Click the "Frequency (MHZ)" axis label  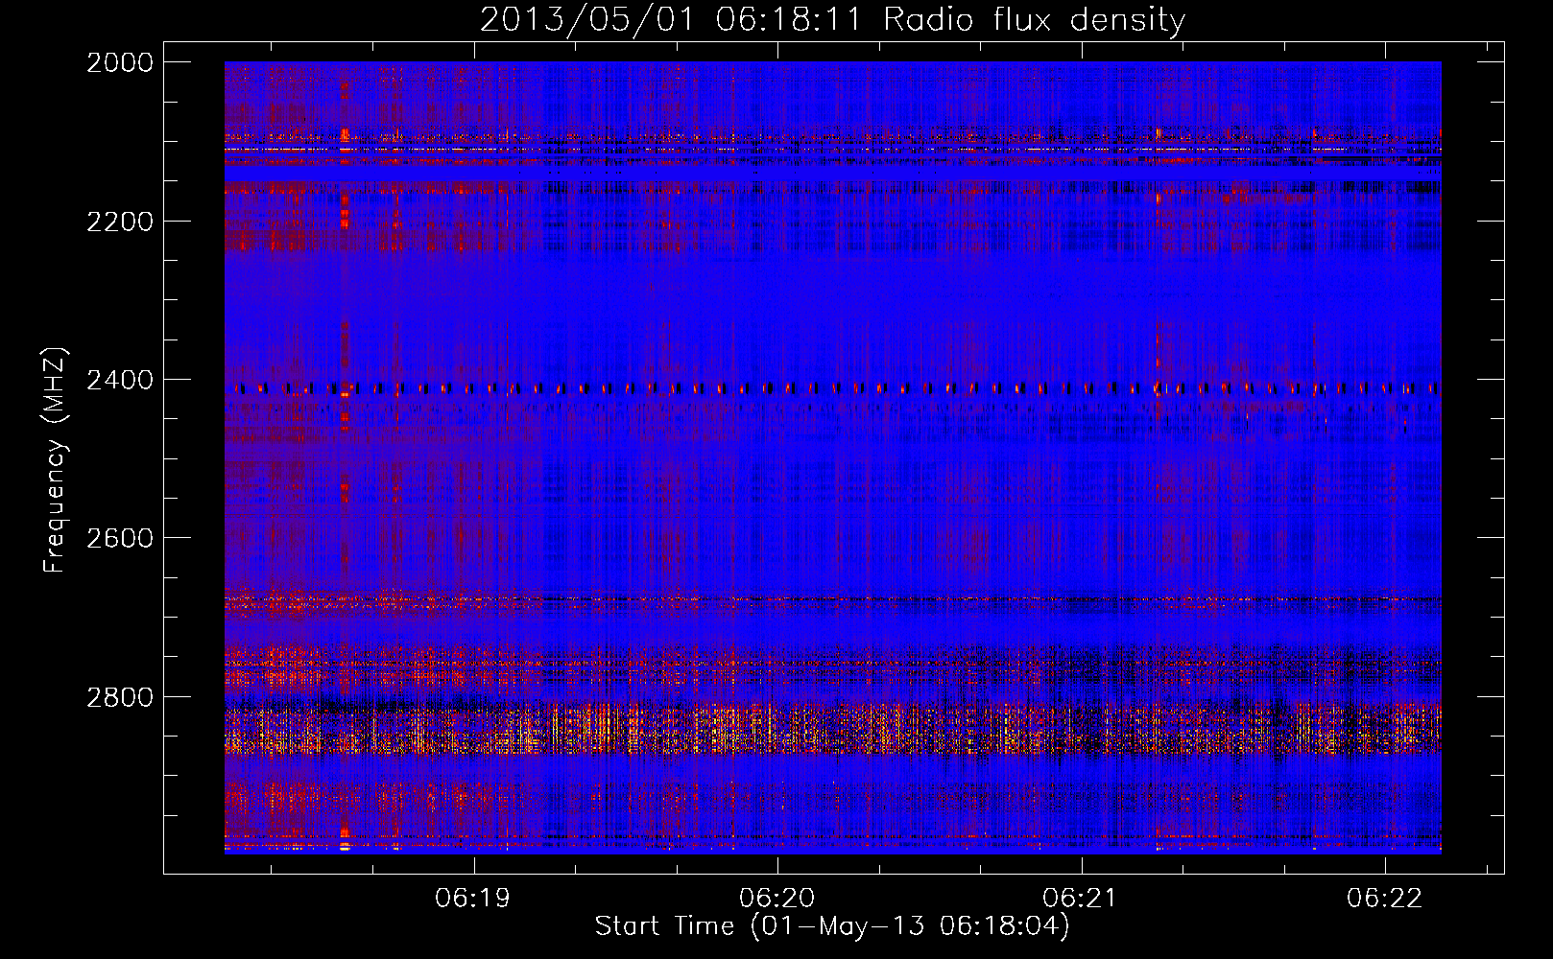click(55, 460)
